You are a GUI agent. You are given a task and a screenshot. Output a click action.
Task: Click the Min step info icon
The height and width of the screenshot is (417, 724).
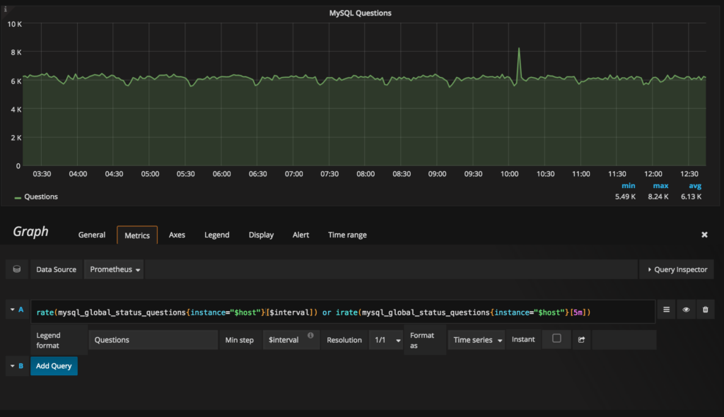[x=310, y=335]
